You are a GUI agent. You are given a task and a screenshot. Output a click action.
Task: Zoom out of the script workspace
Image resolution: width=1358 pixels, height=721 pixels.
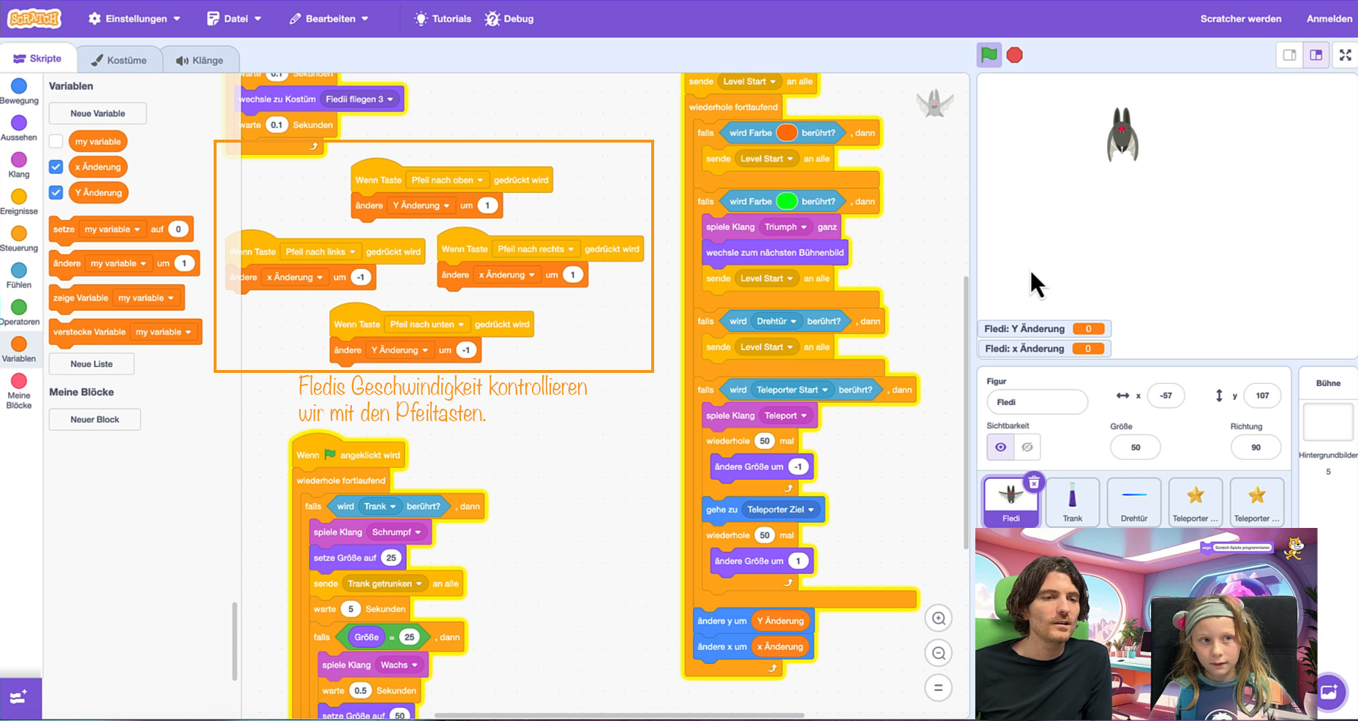(939, 653)
